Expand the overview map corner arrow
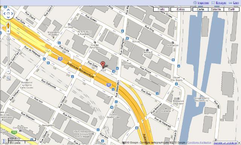The width and height of the screenshot is (241, 145). [x=239, y=143]
